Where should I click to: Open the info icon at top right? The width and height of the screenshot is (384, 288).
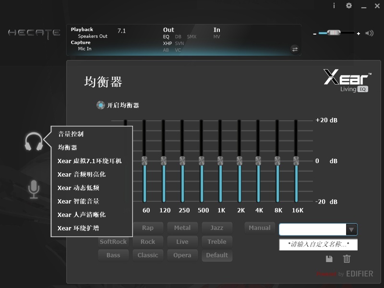pyautogui.click(x=334, y=6)
